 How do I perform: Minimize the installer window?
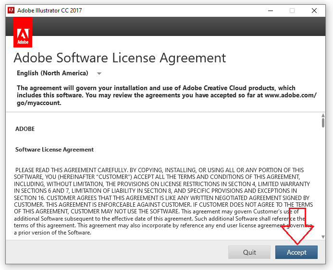(x=269, y=10)
